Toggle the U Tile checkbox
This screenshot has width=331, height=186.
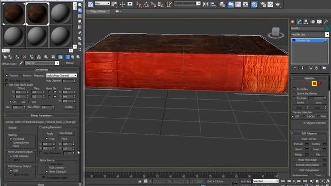coord(55,92)
